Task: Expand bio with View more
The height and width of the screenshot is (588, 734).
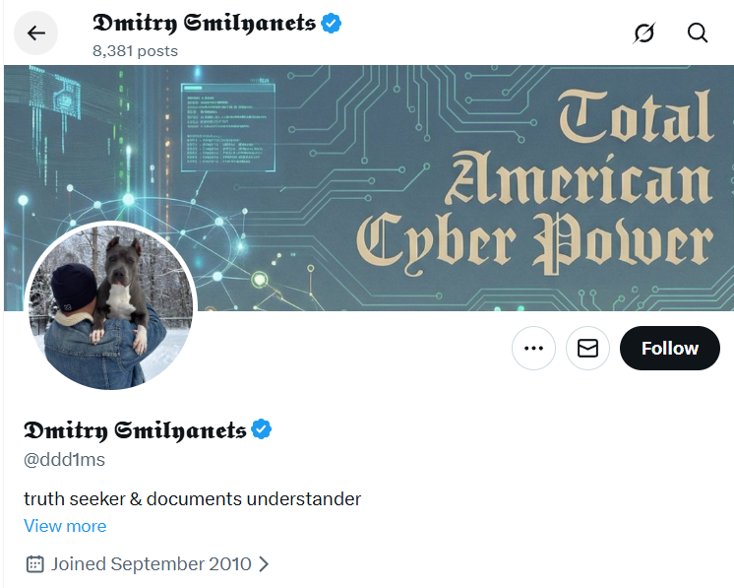Action: (x=65, y=526)
